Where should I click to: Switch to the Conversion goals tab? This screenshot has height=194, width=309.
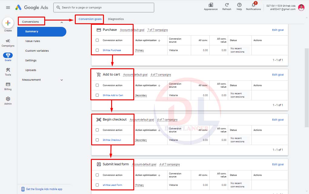(90, 19)
